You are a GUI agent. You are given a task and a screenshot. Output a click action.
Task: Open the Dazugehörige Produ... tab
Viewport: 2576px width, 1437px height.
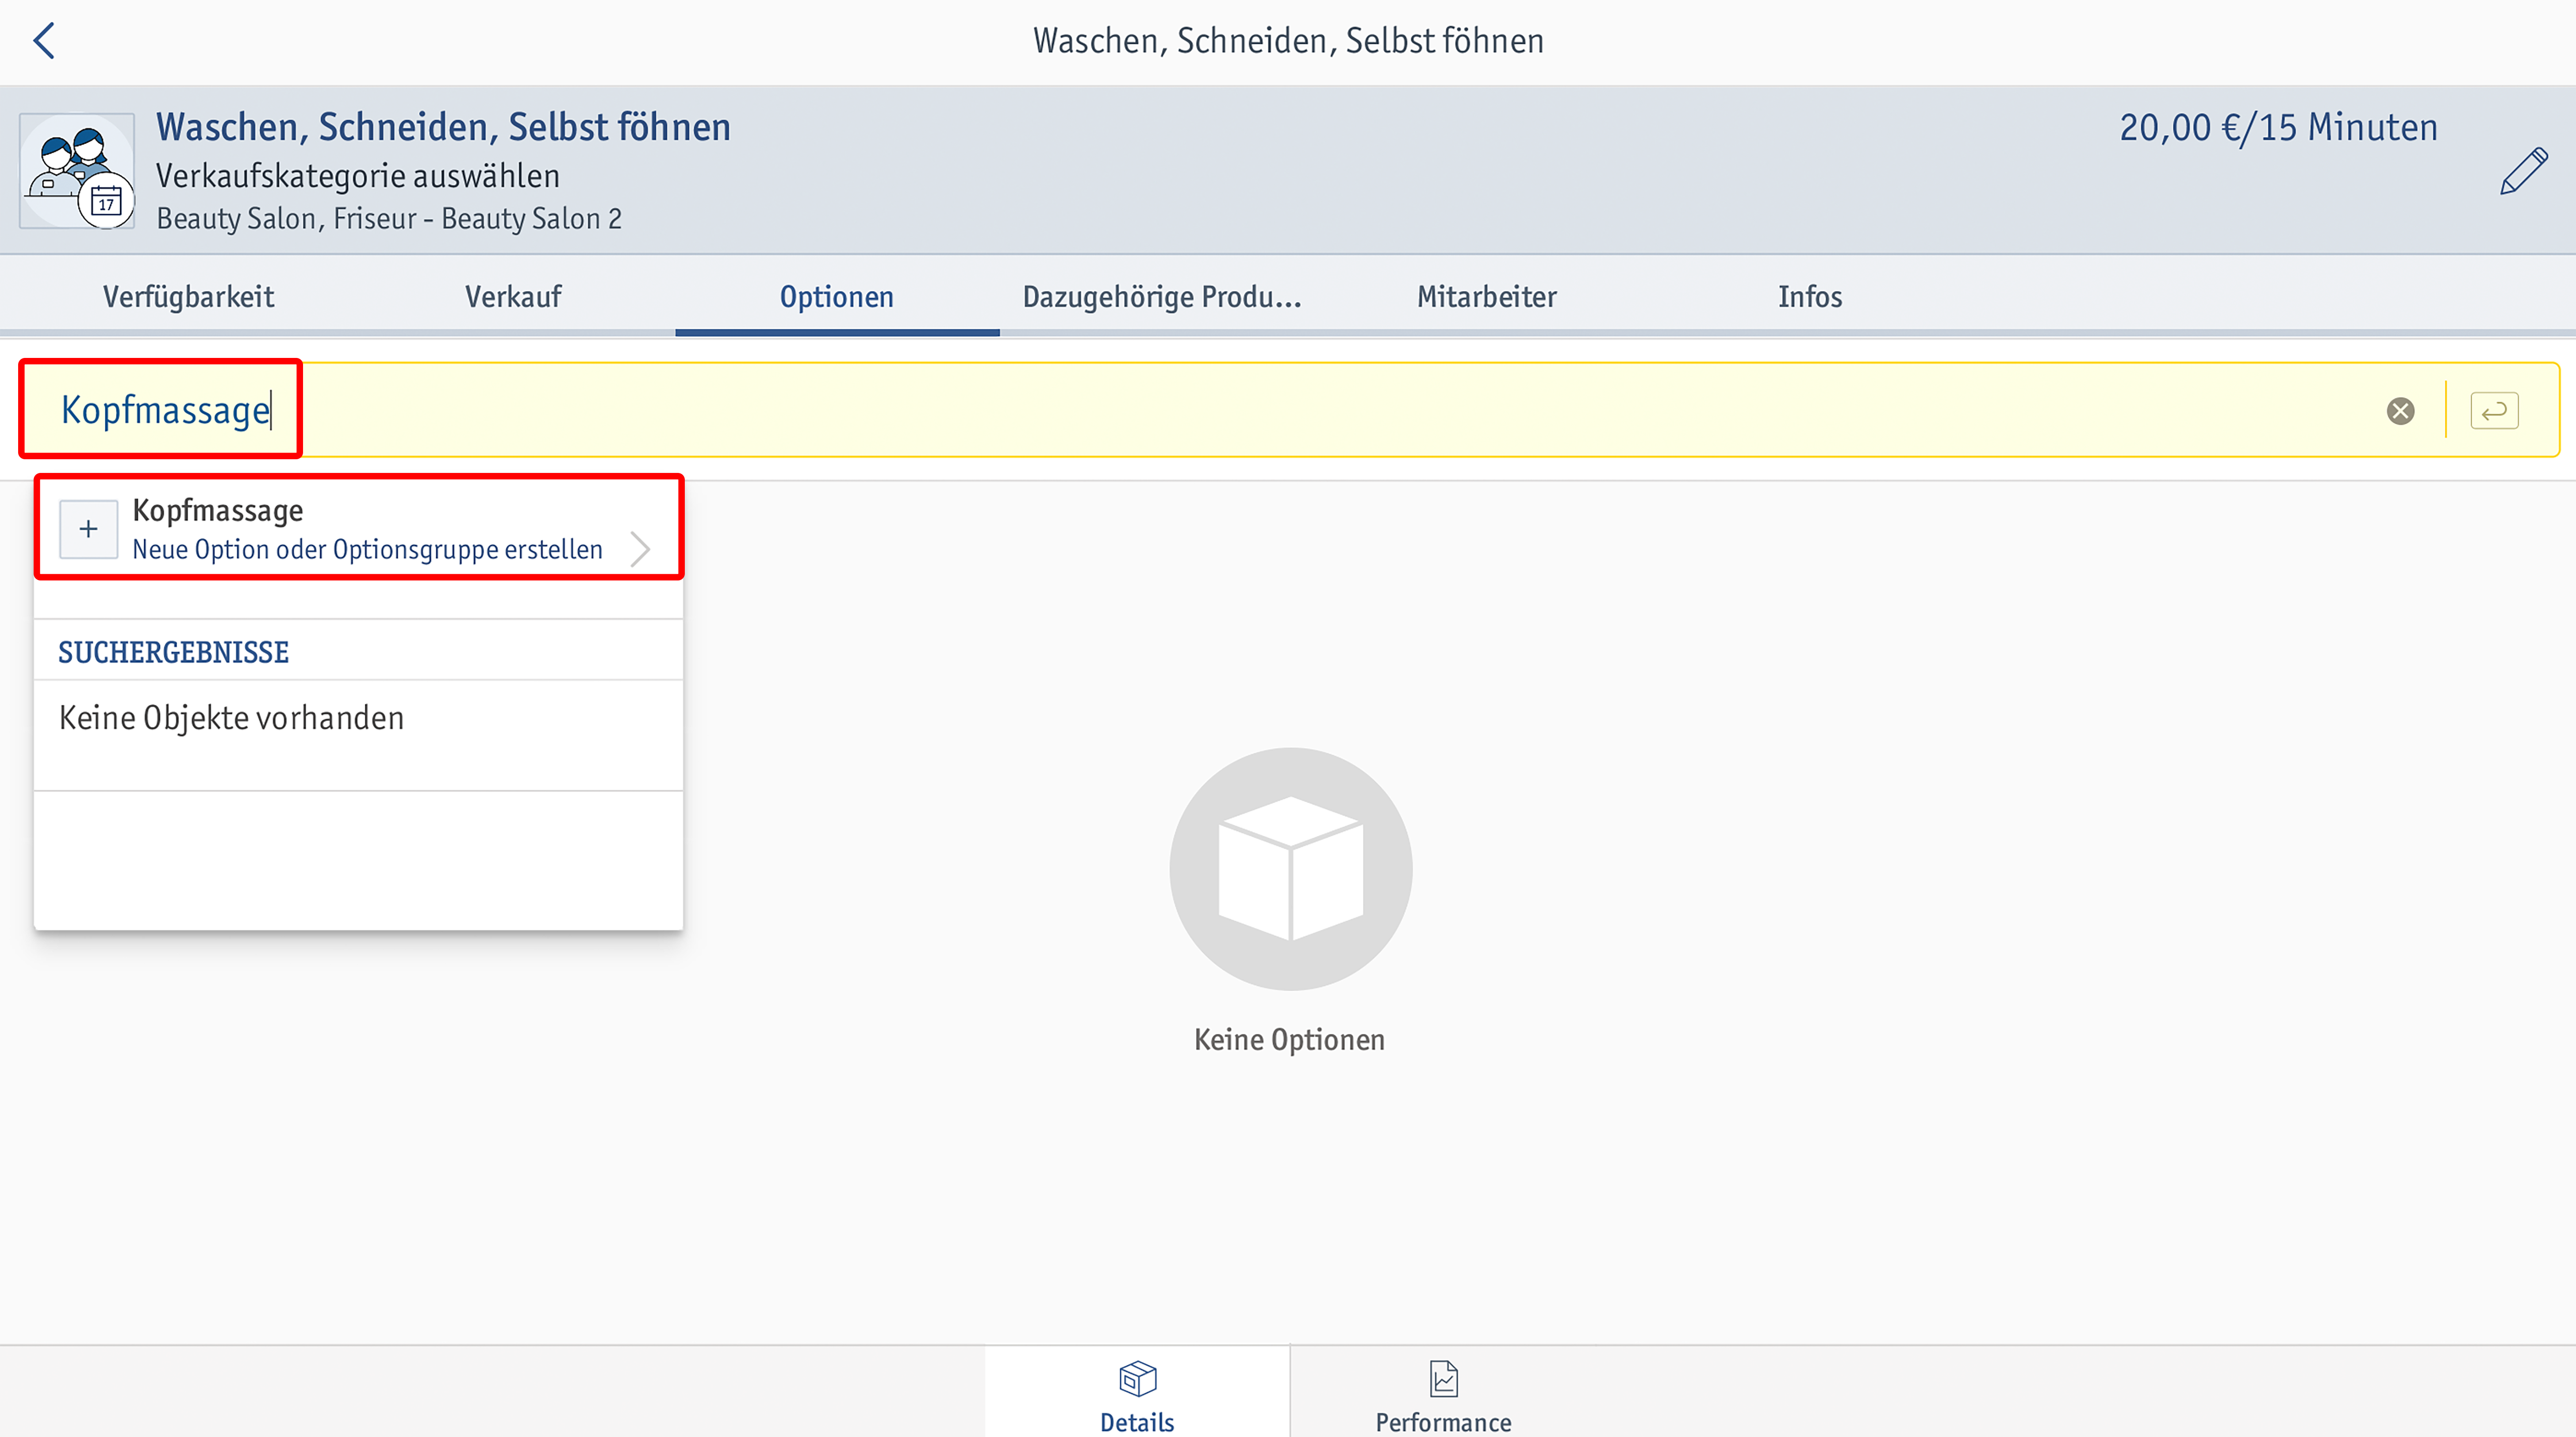1162,297
